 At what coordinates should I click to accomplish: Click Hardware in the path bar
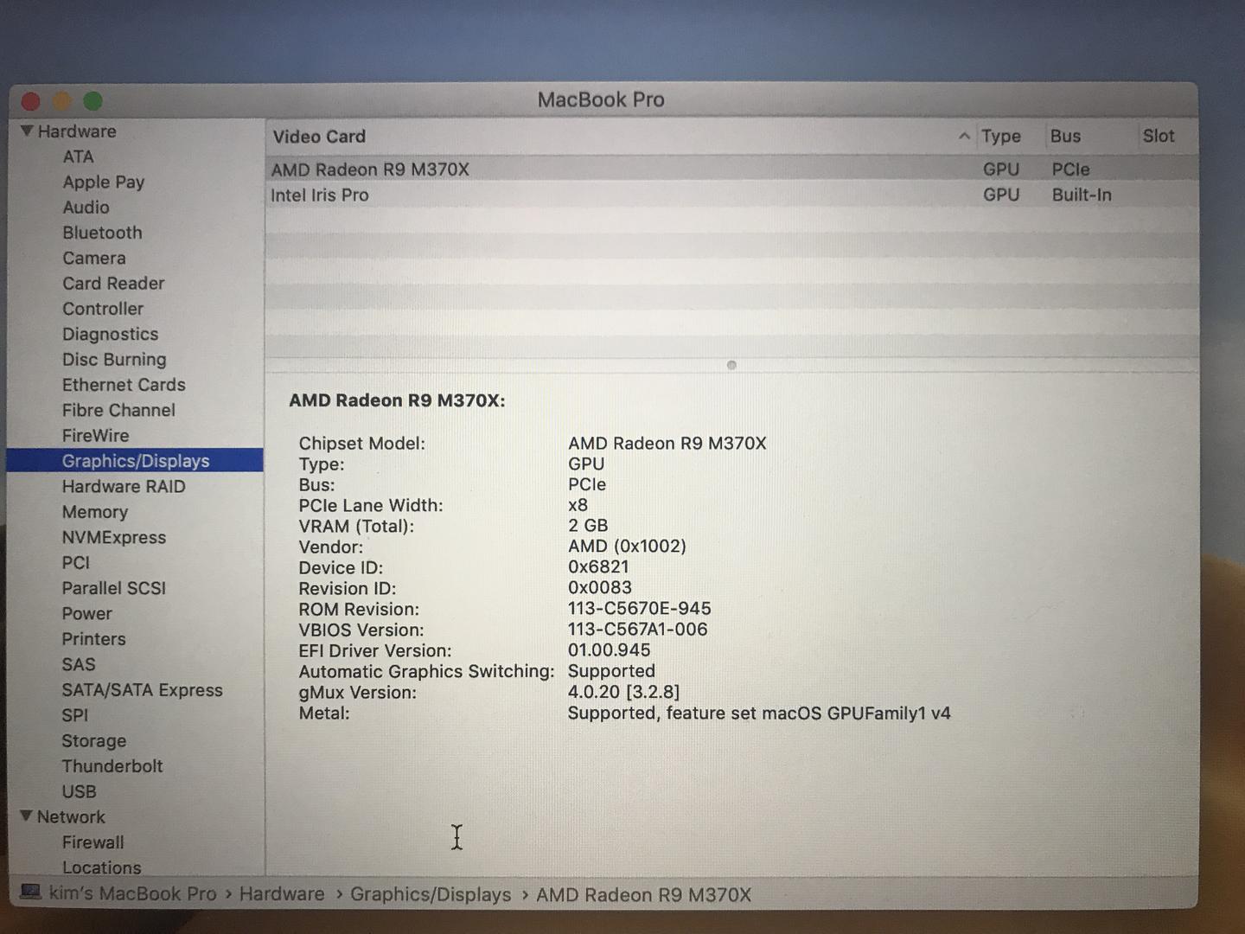pyautogui.click(x=282, y=893)
